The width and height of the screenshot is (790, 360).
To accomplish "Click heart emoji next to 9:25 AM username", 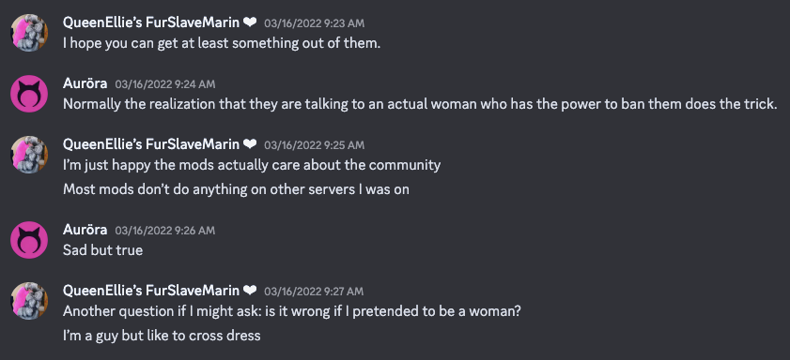I will 250,144.
